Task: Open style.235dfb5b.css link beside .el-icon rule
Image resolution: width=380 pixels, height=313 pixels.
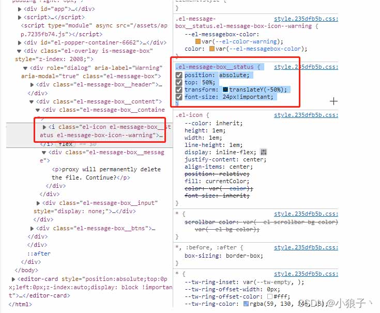Action: [x=306, y=115]
